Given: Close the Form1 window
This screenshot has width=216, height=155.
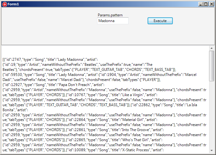Looking at the screenshot, I should tap(211, 4).
